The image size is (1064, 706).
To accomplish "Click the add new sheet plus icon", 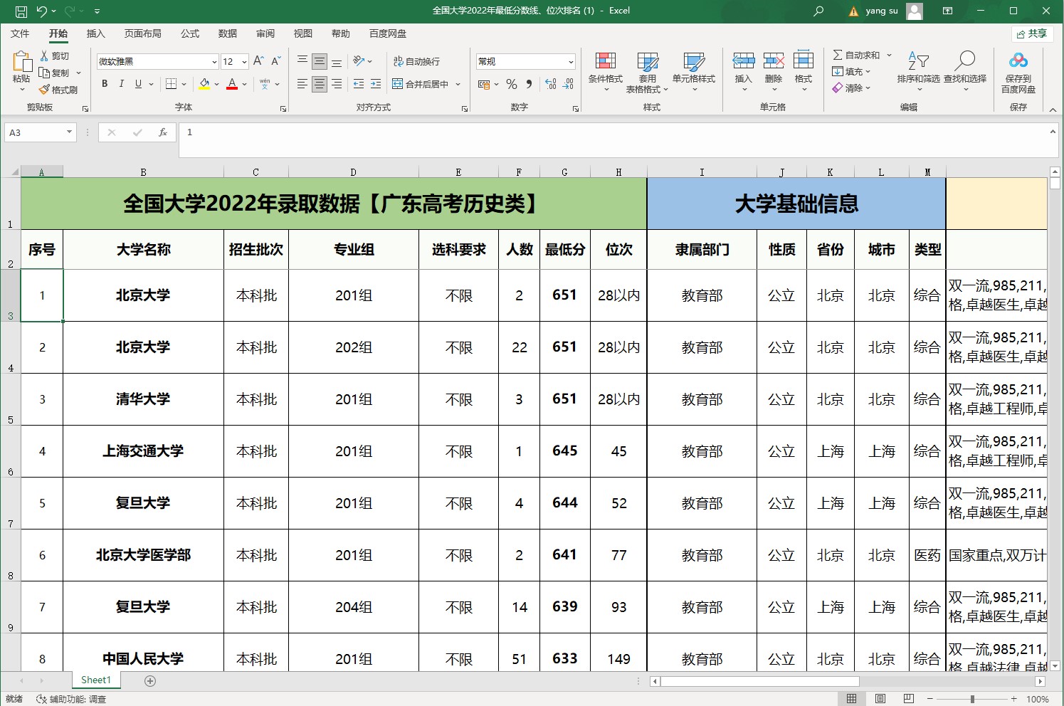I will click(x=150, y=681).
